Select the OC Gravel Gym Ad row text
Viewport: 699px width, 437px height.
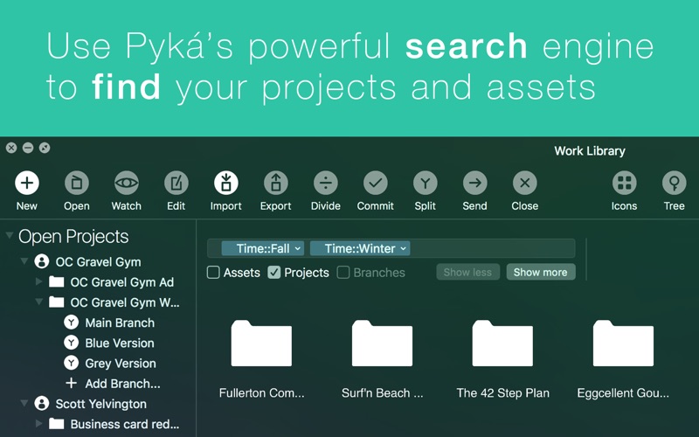tap(122, 281)
